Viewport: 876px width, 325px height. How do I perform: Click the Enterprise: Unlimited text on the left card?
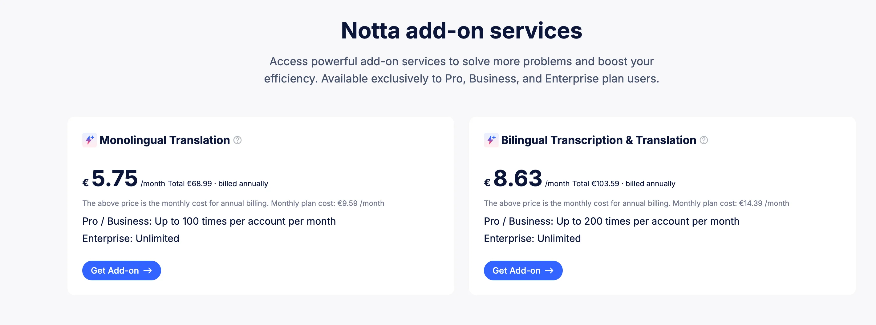131,238
